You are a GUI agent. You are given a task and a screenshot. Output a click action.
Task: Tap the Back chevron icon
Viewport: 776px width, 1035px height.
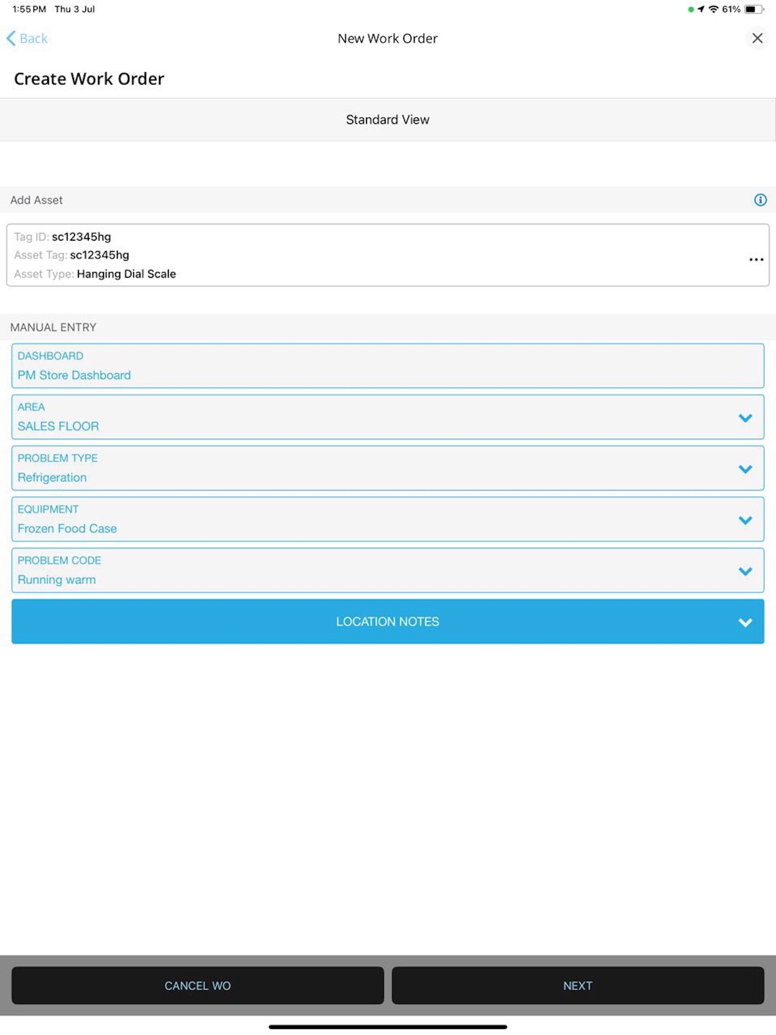(x=12, y=38)
